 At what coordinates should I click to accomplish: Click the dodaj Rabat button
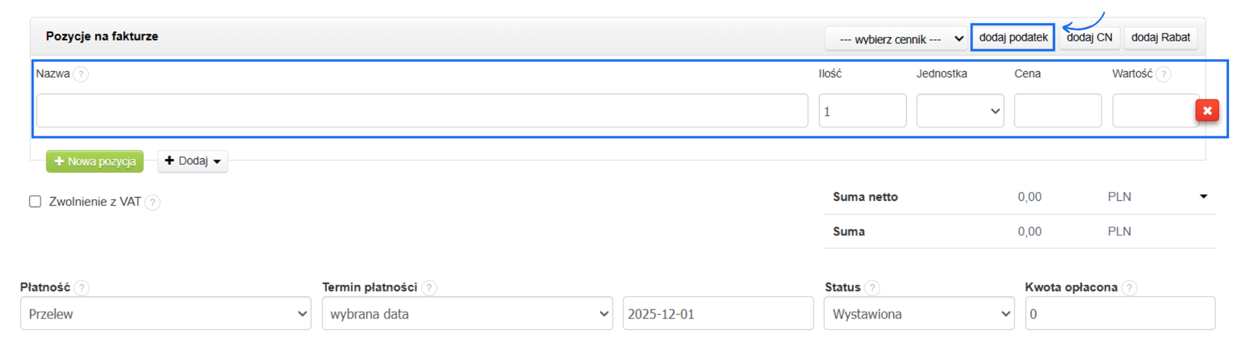(1160, 37)
